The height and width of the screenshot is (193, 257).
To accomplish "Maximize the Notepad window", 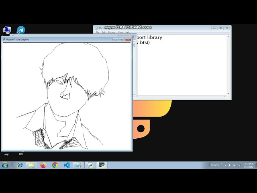I will click(x=220, y=29).
